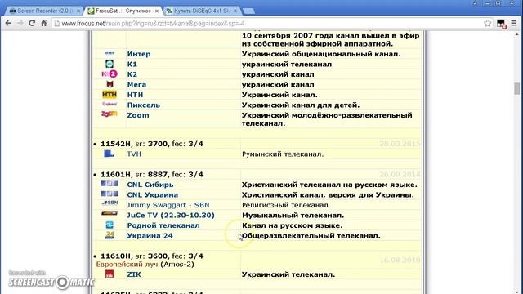523x294 pixels.
Task: Click the CNL Сибирь channel logo
Action: 110,184
